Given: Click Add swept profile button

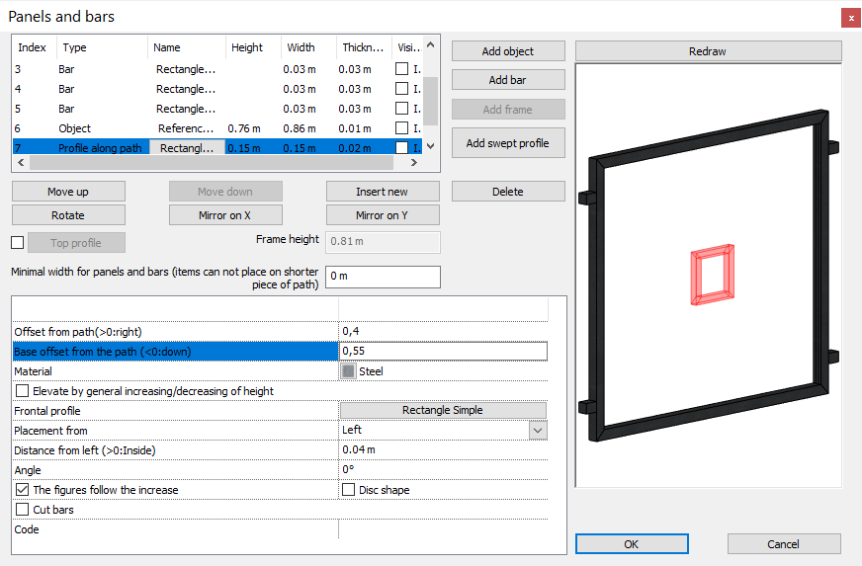Looking at the screenshot, I should [508, 143].
